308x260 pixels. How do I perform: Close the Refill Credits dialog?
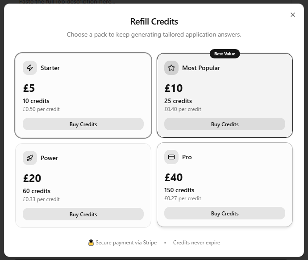coord(293,15)
